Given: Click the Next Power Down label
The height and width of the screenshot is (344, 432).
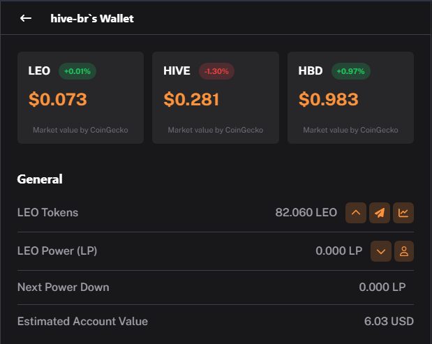Looking at the screenshot, I should [x=63, y=287].
